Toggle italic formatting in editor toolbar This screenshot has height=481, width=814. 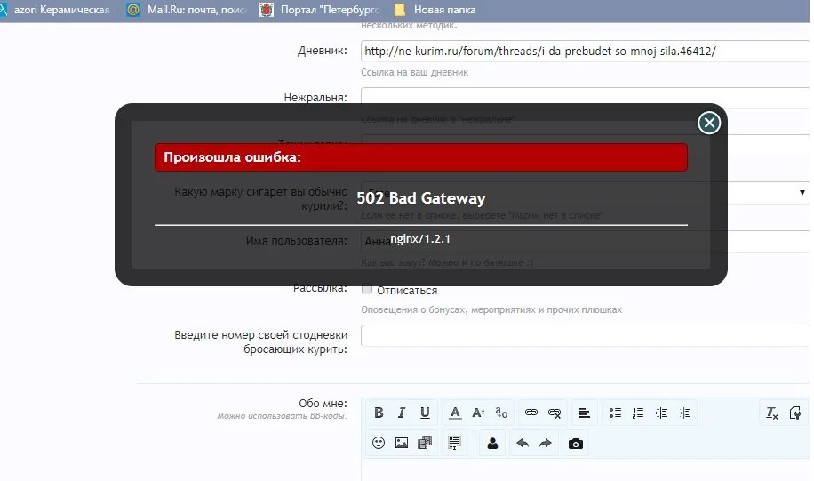coord(402,413)
